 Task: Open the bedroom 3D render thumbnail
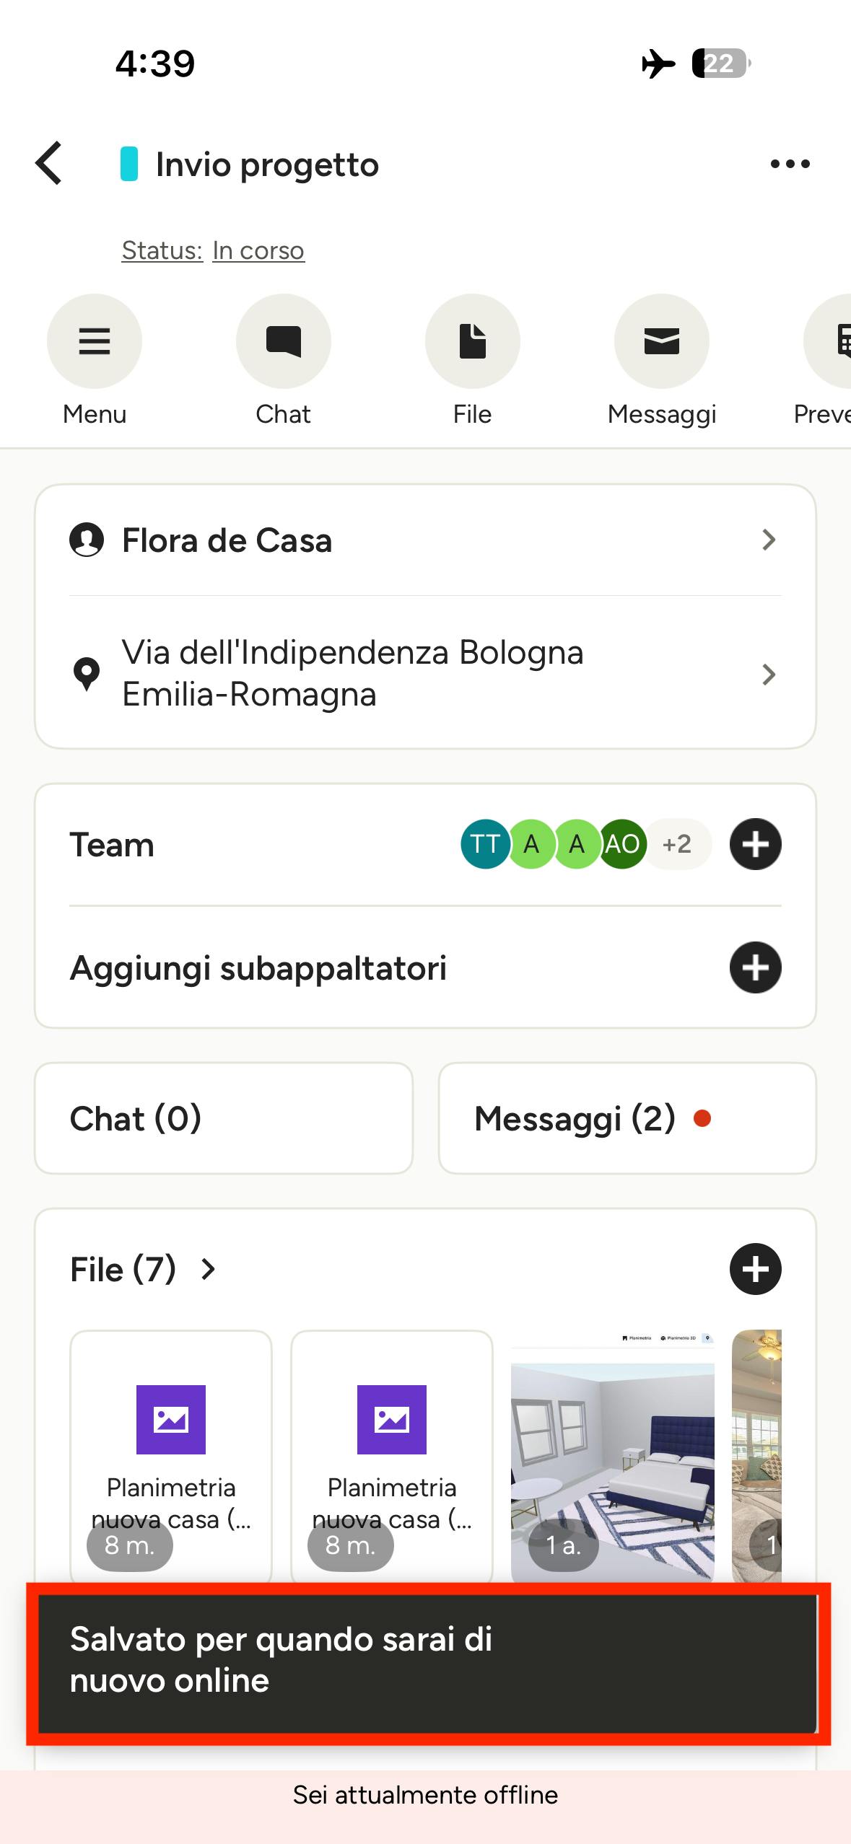[x=613, y=1456]
